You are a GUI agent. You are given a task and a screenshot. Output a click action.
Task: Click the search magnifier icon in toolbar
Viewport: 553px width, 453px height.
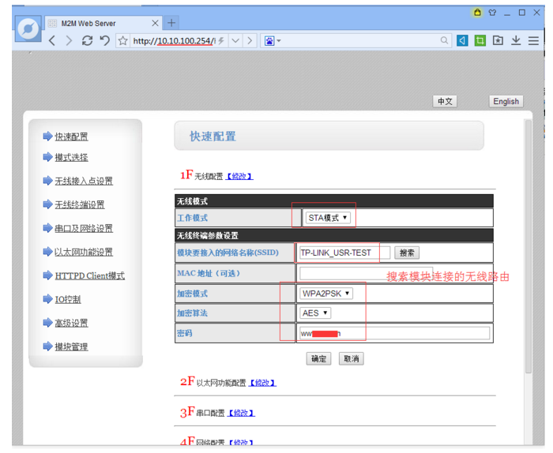coord(445,40)
